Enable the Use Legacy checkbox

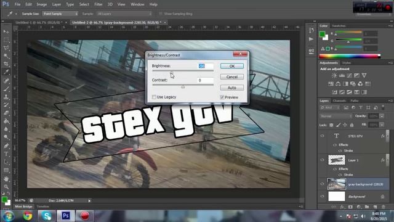(x=154, y=97)
